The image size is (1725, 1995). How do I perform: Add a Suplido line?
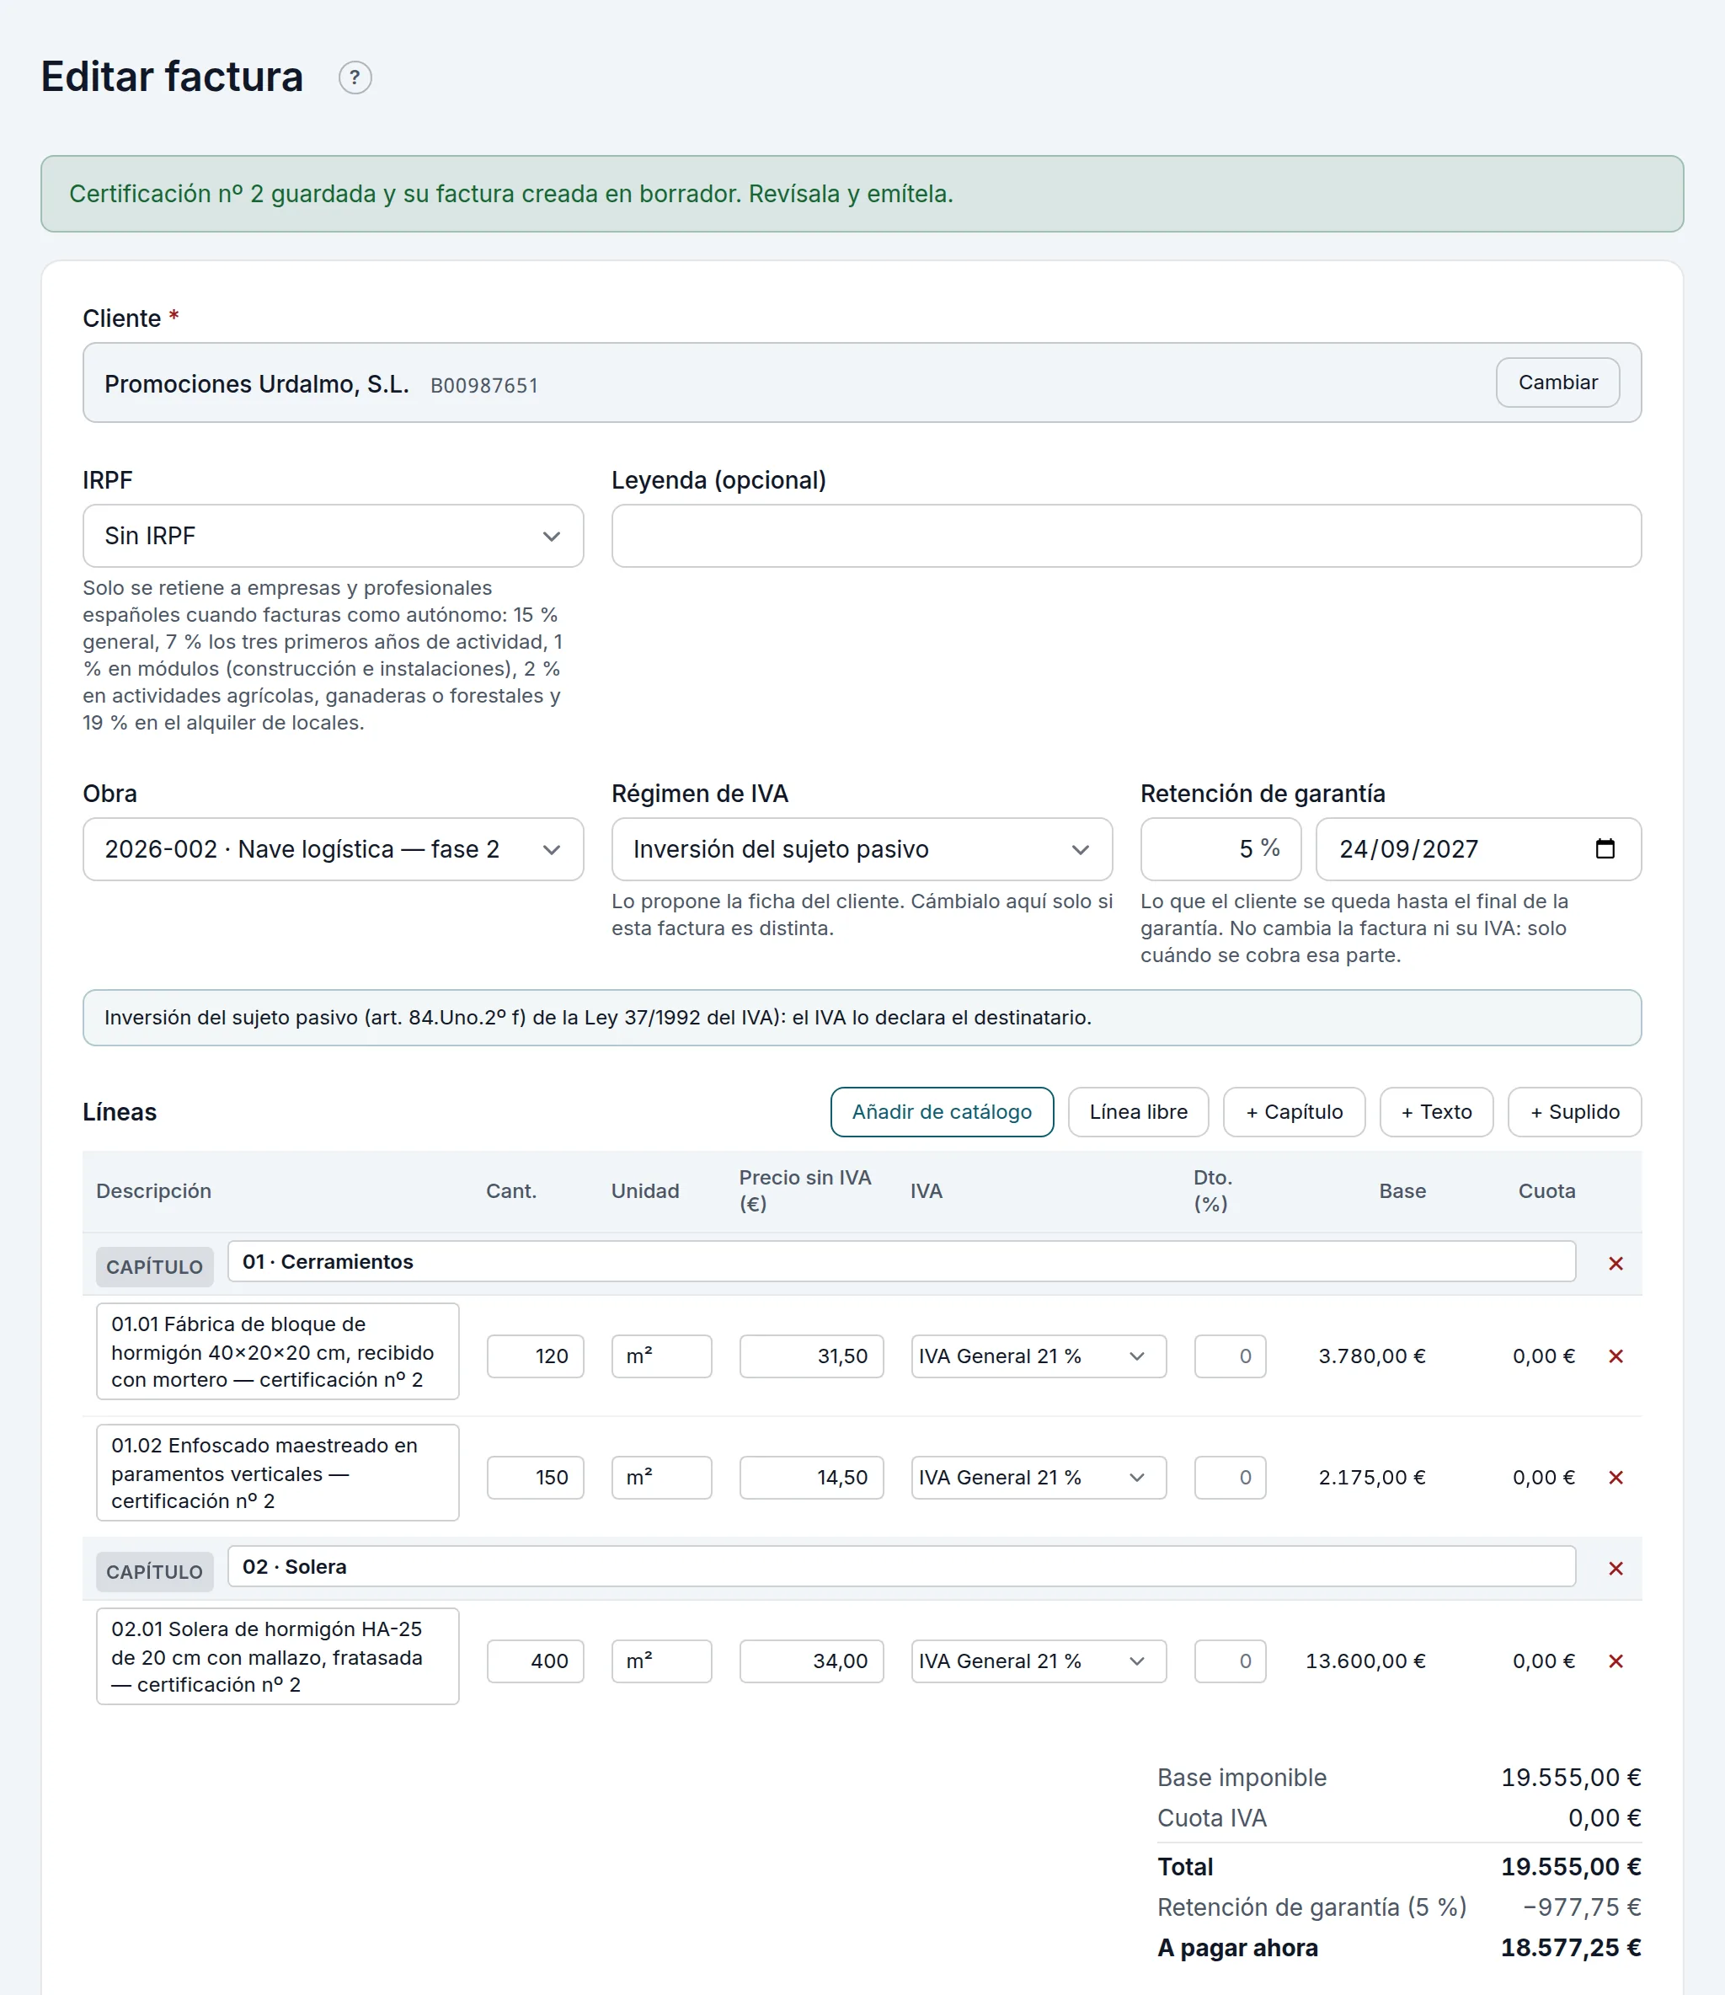(1575, 1112)
